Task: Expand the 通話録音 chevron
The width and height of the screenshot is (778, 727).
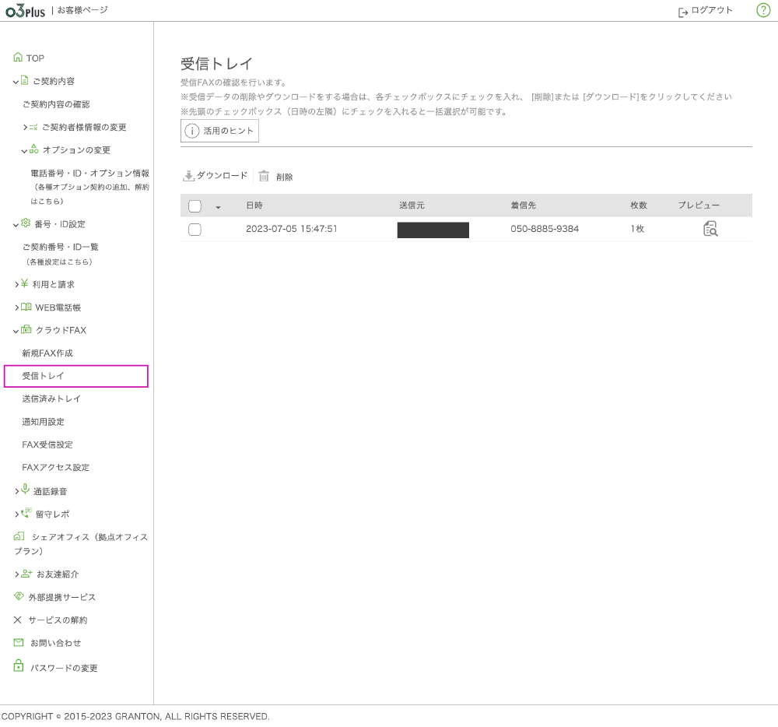Action: tap(17, 491)
